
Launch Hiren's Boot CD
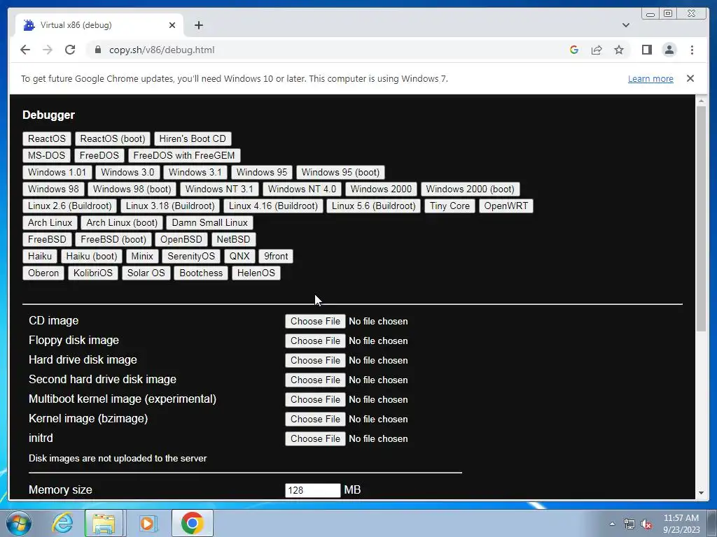click(193, 139)
